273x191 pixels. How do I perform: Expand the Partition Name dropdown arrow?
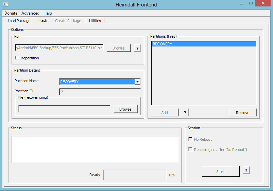(137, 82)
